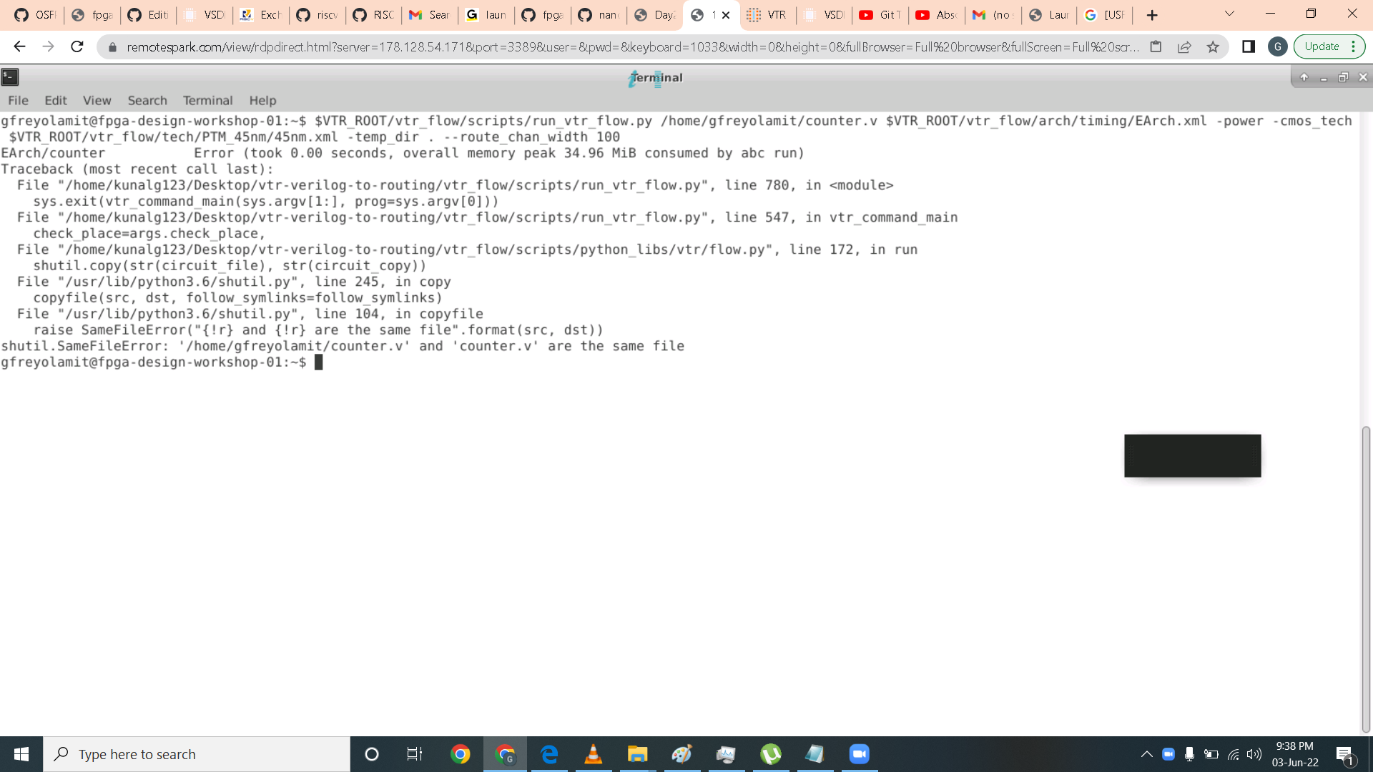Open the terminal Edit menu
The height and width of the screenshot is (772, 1373).
tap(55, 101)
